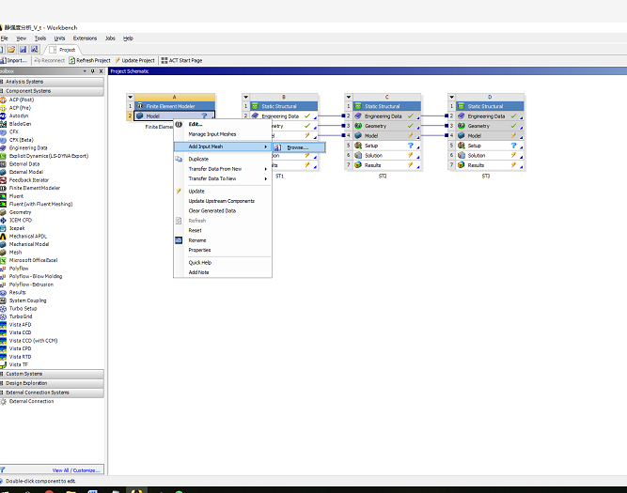Open the Tools menu
Image resolution: width=627 pixels, height=493 pixels.
click(x=40, y=39)
